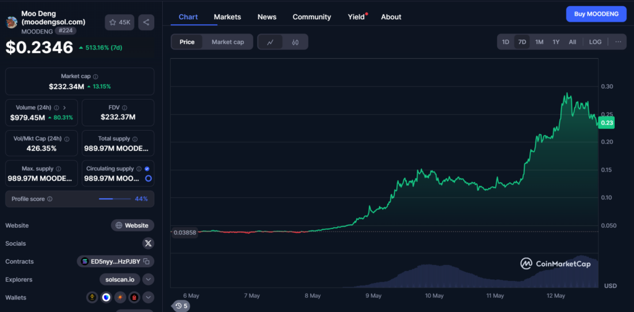Show Volume (24h) info icon
This screenshot has width=634, height=312.
click(56, 108)
